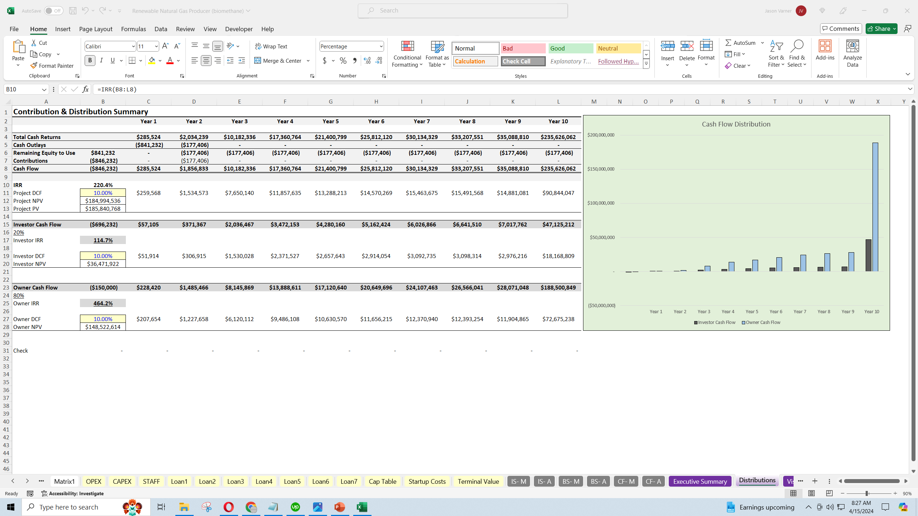The width and height of the screenshot is (918, 516).
Task: Decrease decimal places
Action: pos(379,61)
